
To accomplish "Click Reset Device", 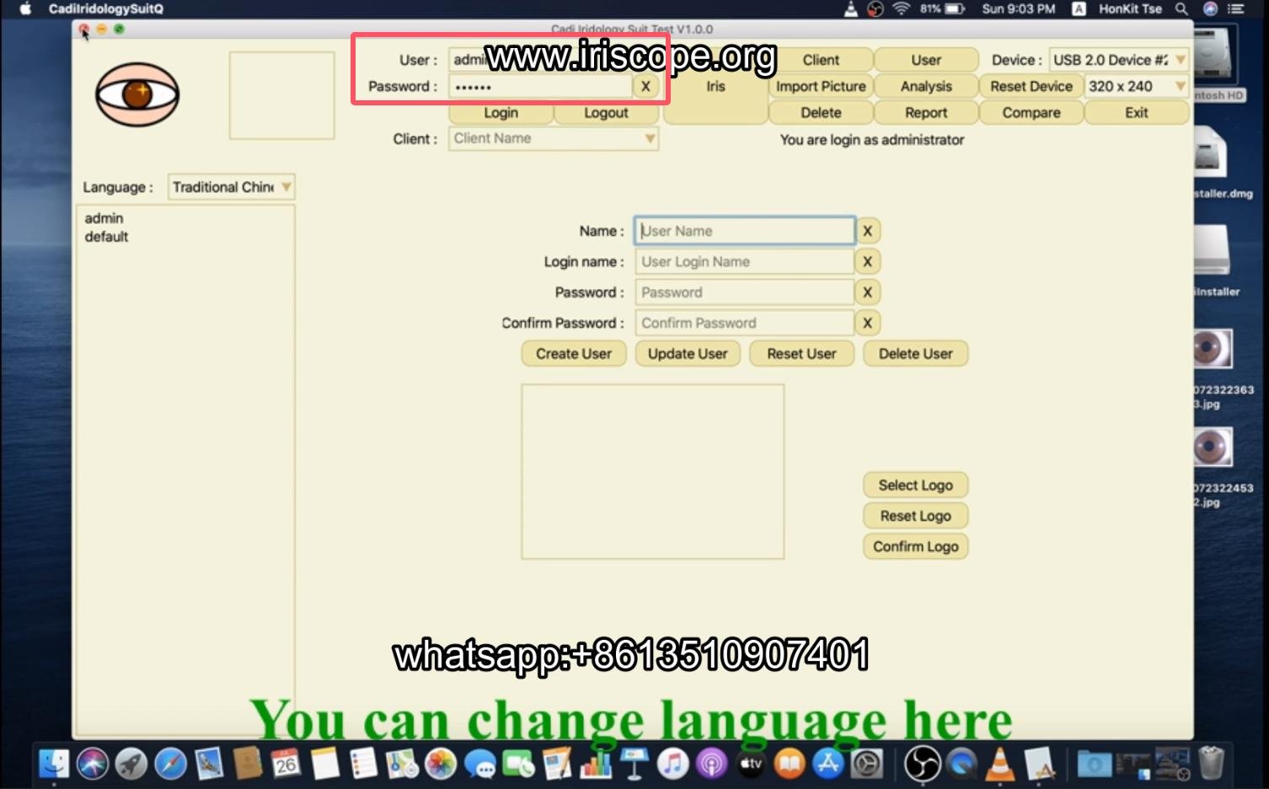I will click(1031, 86).
